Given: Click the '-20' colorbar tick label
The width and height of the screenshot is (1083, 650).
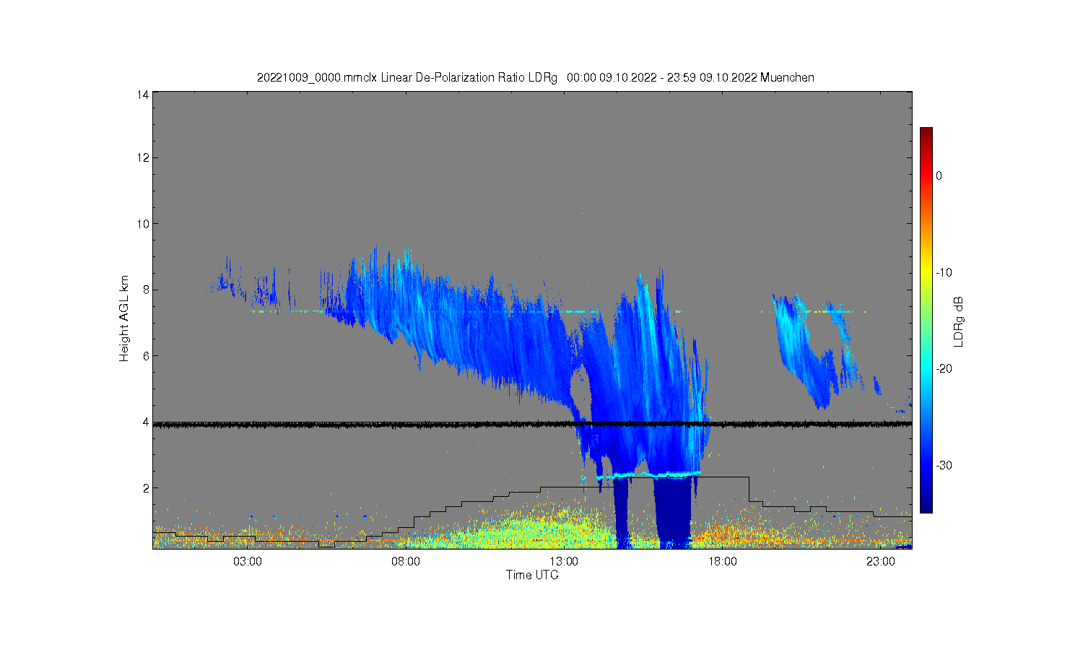Looking at the screenshot, I should pyautogui.click(x=944, y=368).
